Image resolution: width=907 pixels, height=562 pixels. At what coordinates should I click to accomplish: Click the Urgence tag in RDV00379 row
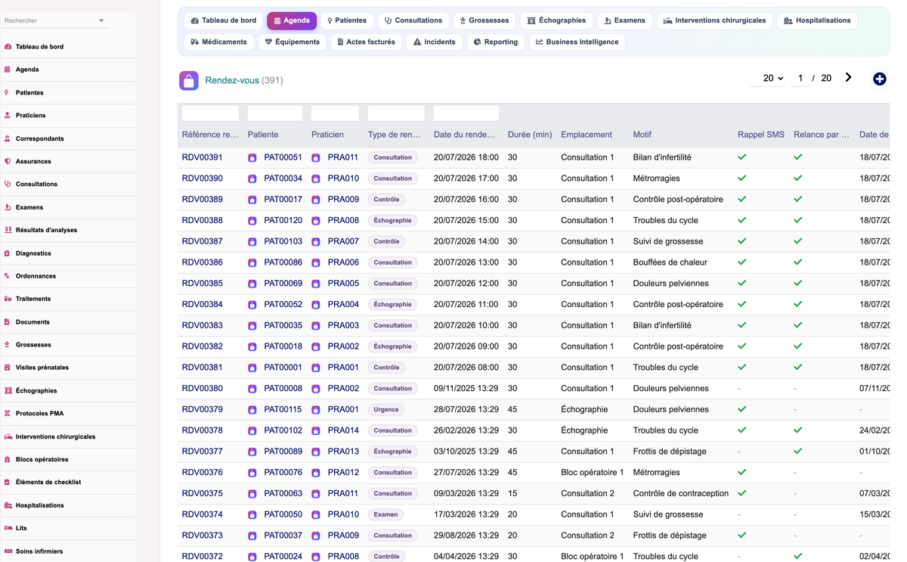(385, 409)
